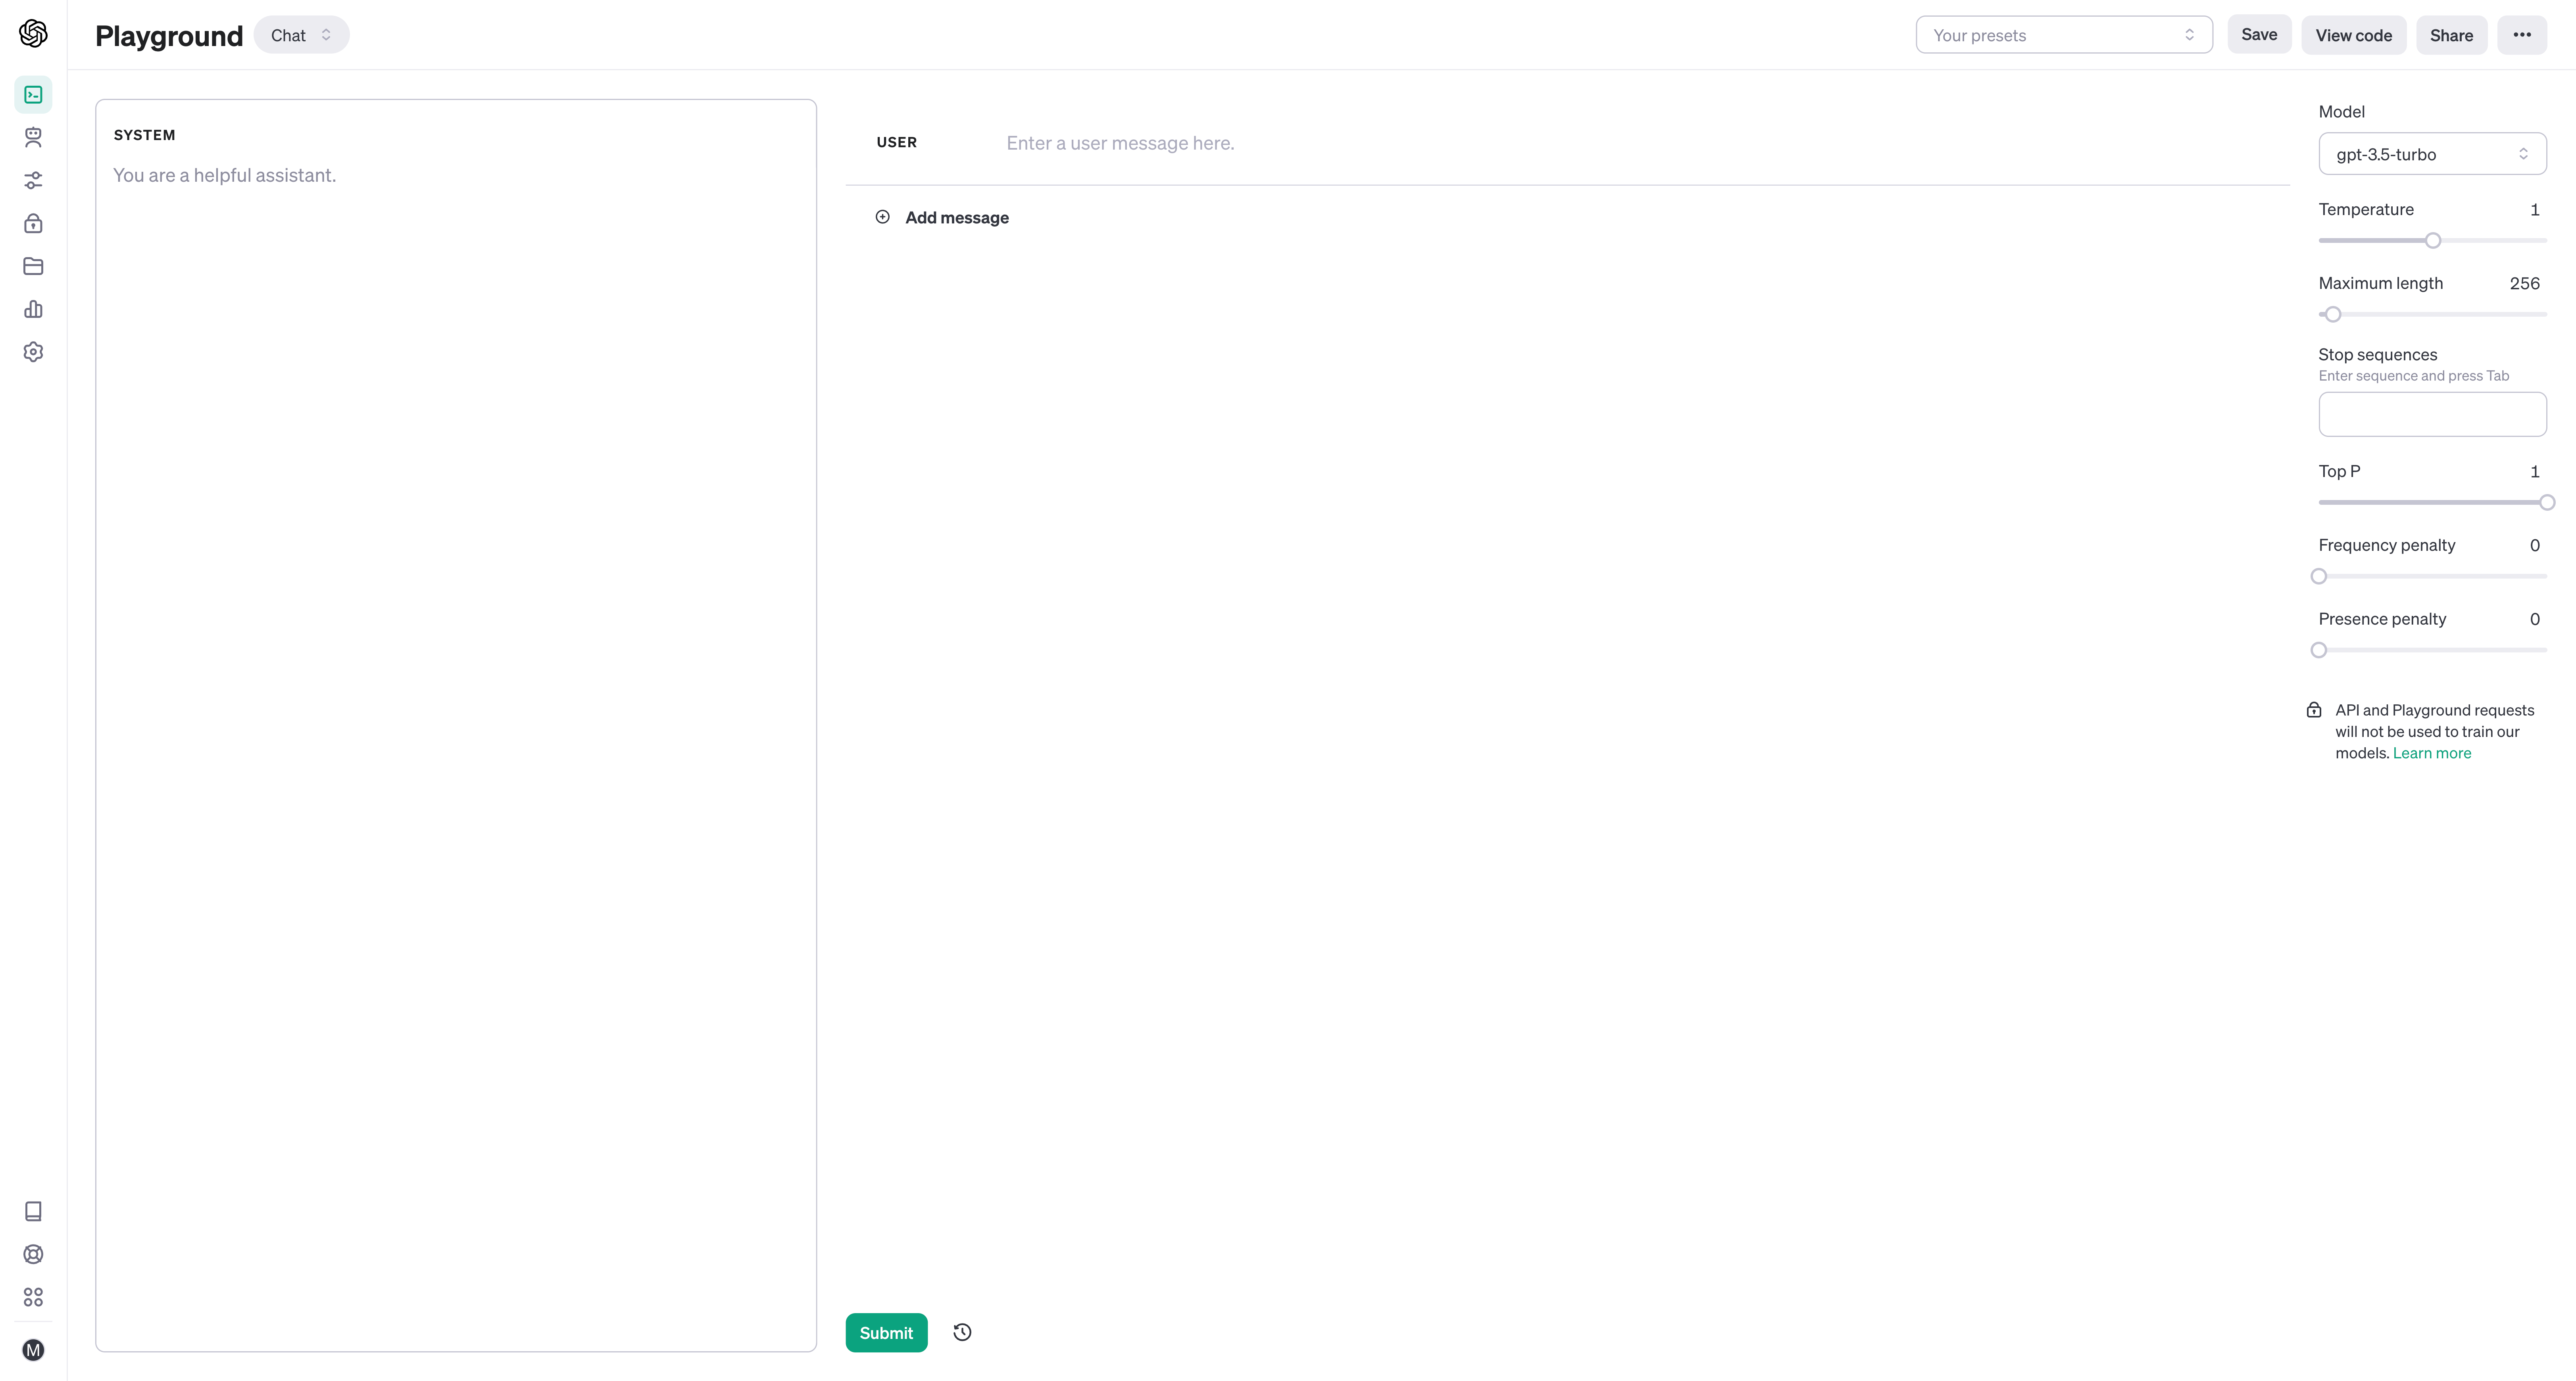Open the Chat mode dropdown

click(x=301, y=35)
